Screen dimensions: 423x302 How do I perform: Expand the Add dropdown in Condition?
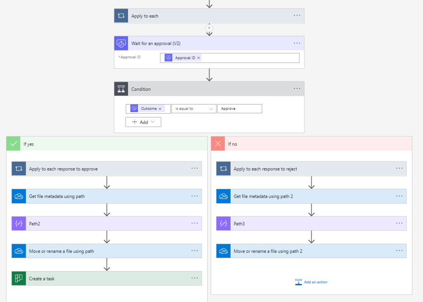point(143,122)
